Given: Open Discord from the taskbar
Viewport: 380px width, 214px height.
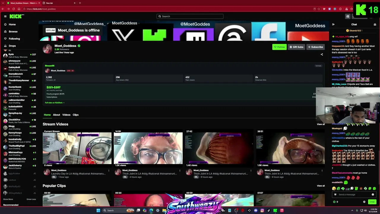Looking at the screenshot, I should (x=256, y=210).
